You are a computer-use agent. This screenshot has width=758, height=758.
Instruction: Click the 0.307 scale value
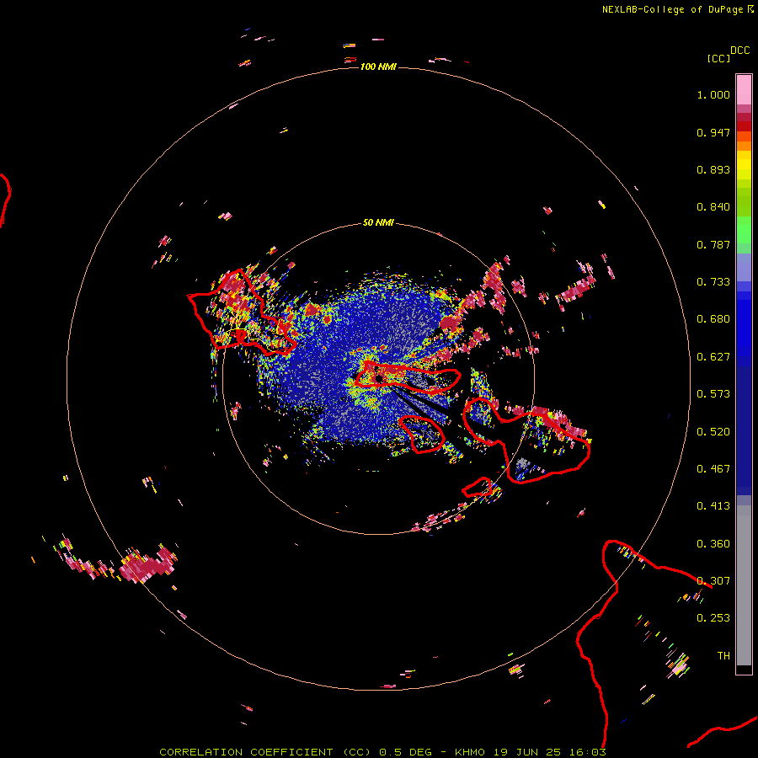pos(713,581)
